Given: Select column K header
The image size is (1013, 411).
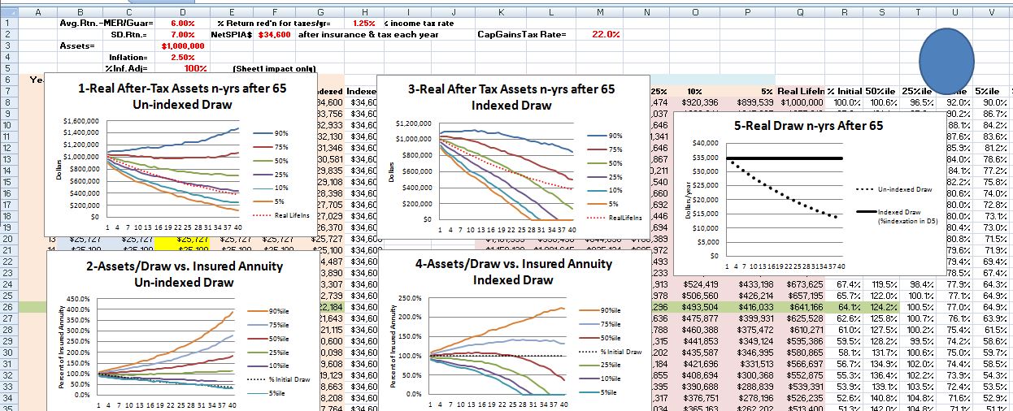Looking at the screenshot, I should click(500, 11).
